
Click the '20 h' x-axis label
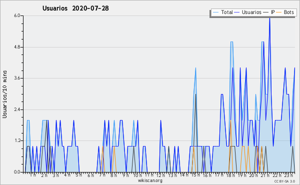pyautogui.click(x=253, y=175)
